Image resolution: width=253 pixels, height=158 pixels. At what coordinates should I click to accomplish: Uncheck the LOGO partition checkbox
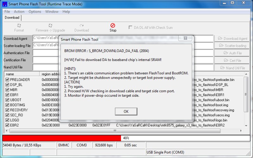7,120
